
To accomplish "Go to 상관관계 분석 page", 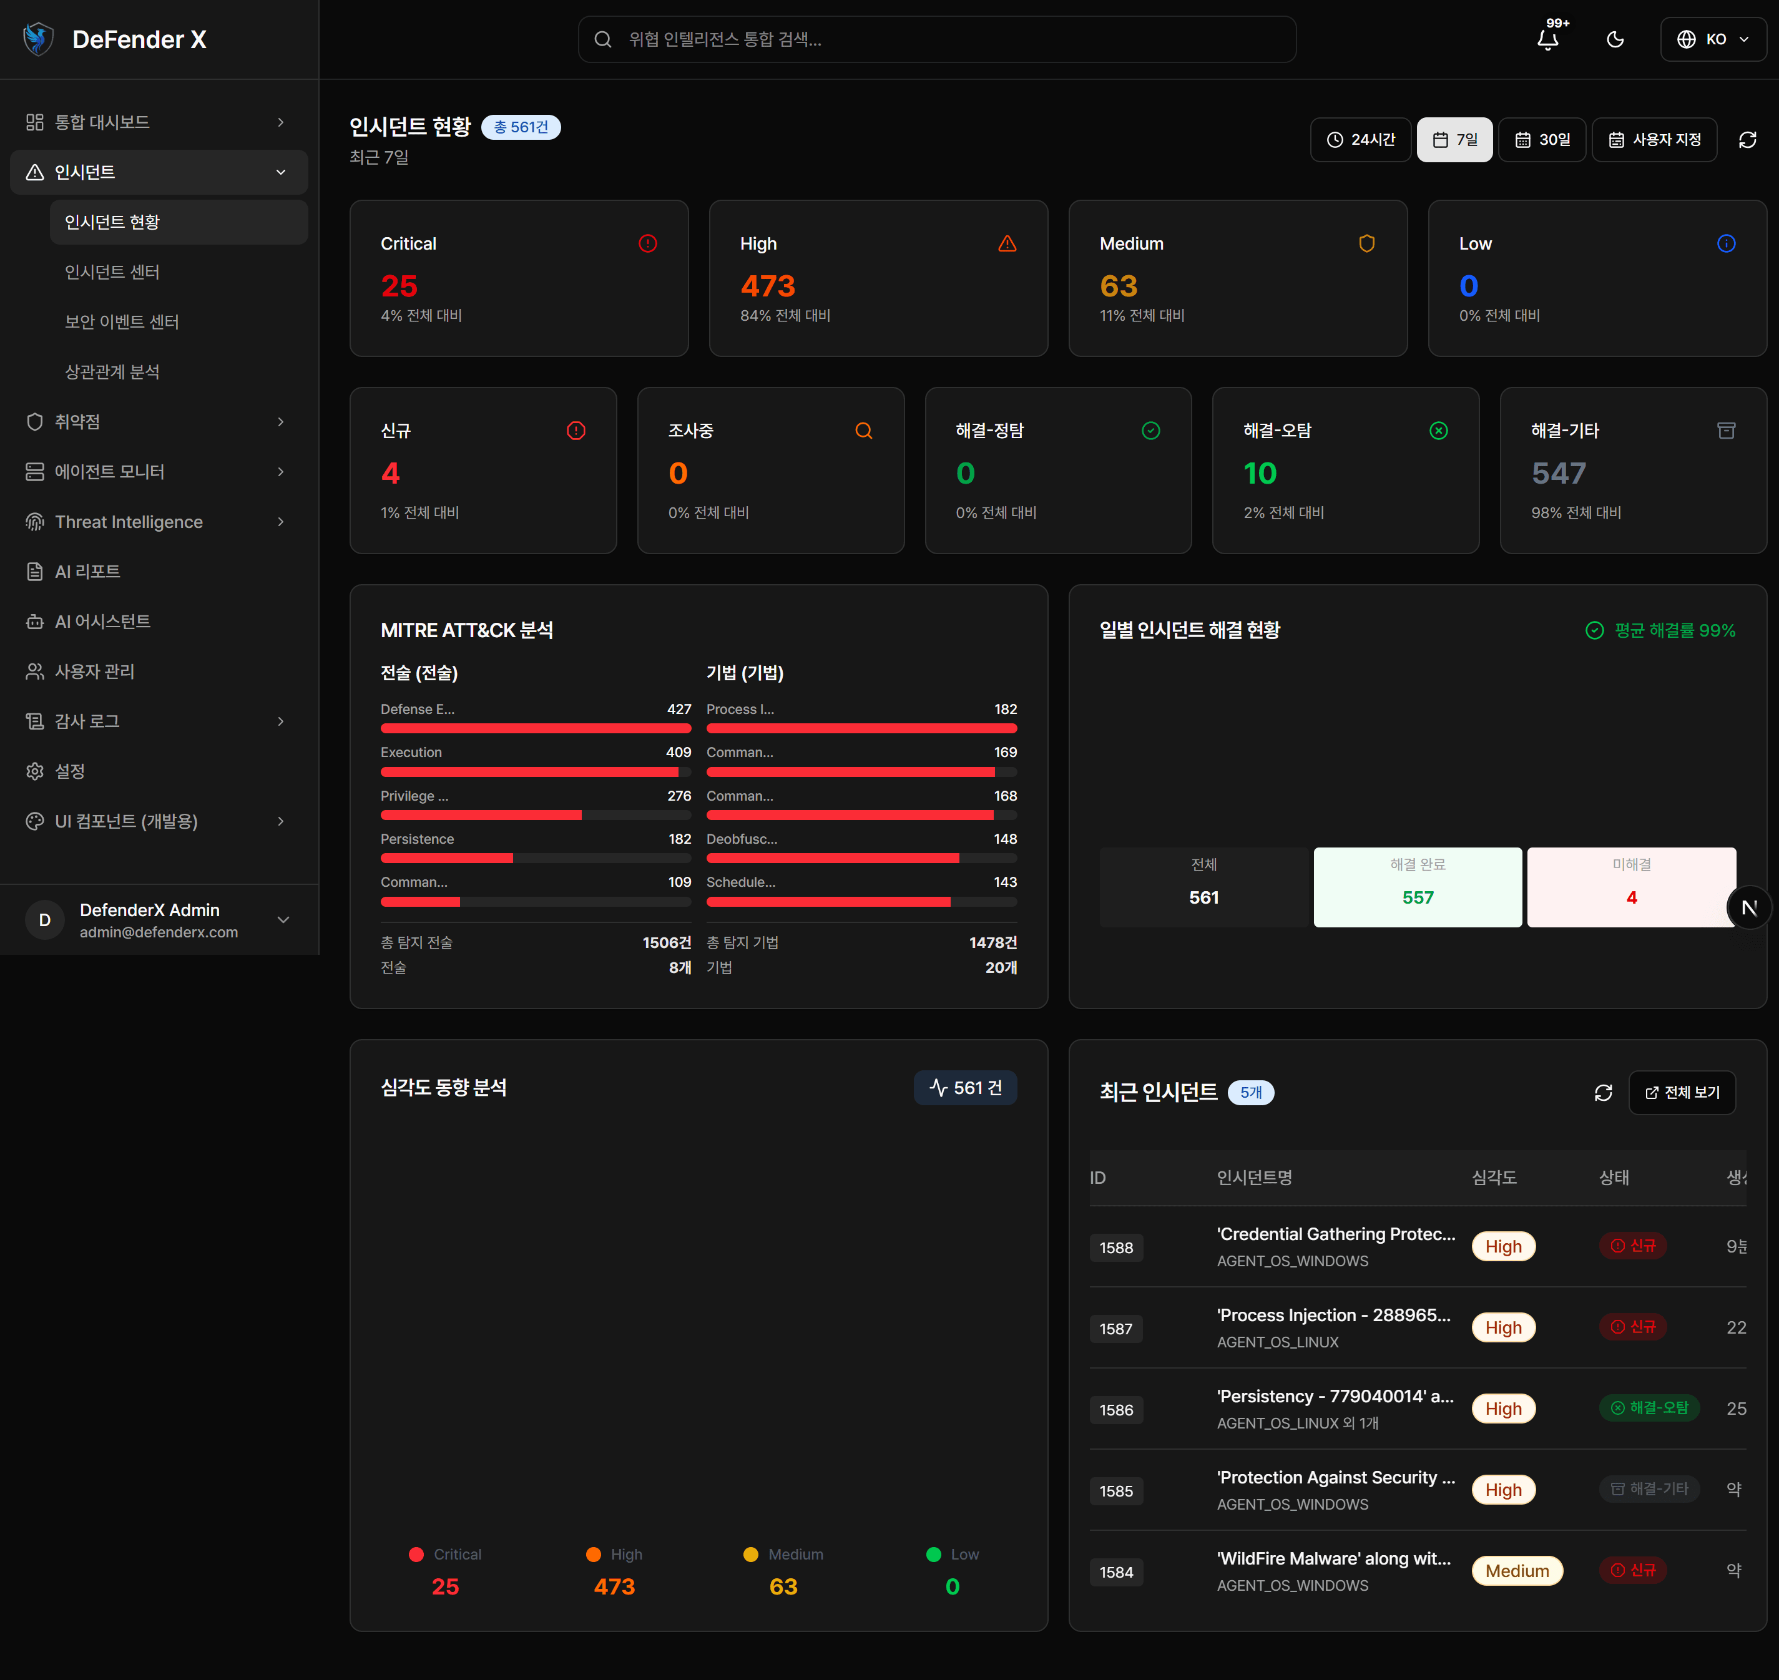I will pyautogui.click(x=112, y=372).
